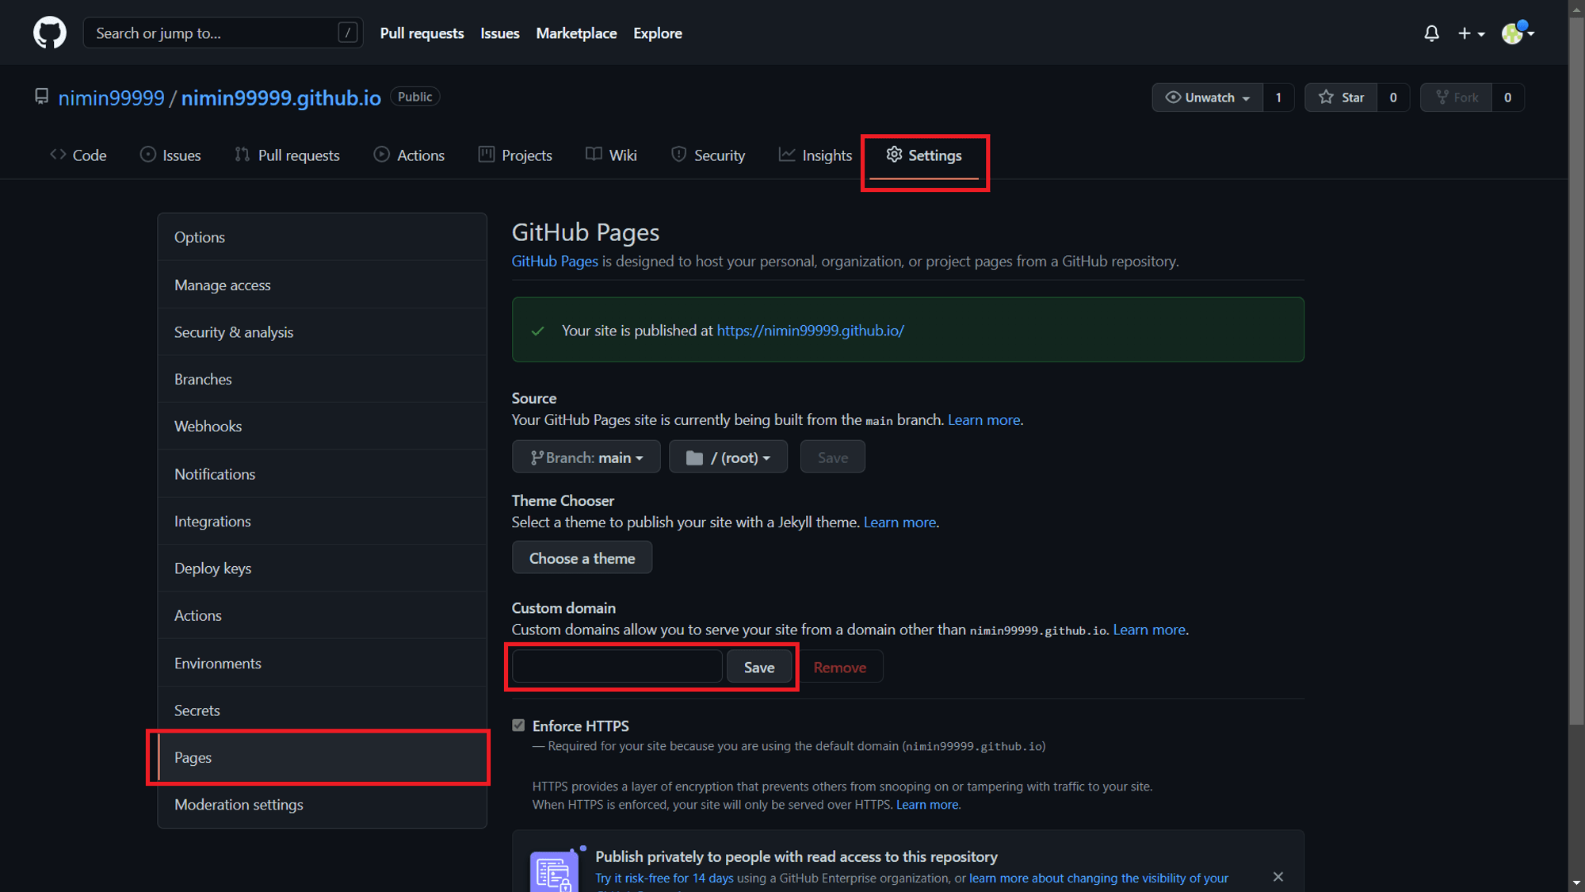Click the Security tab shield icon
This screenshot has height=892, width=1585.
pyautogui.click(x=678, y=155)
